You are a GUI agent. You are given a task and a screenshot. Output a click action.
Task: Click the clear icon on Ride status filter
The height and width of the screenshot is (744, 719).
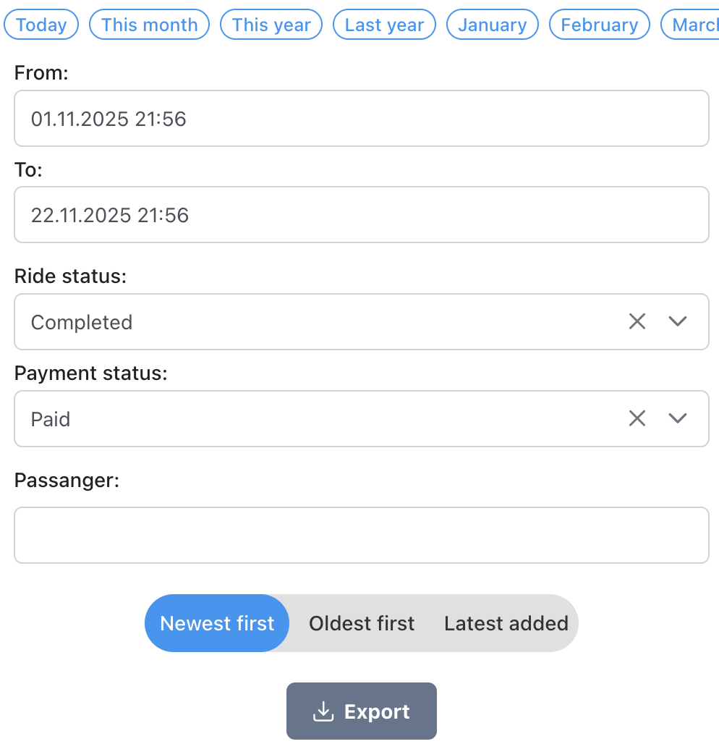(637, 321)
